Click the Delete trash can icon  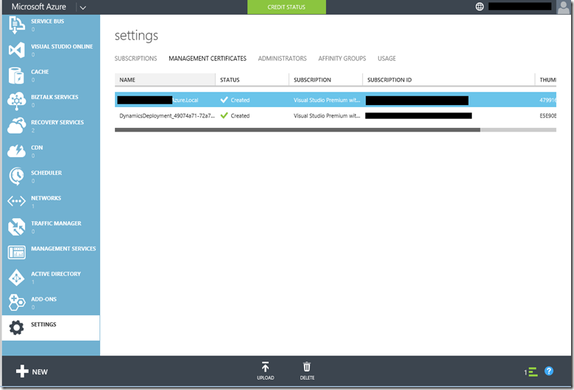click(x=307, y=366)
